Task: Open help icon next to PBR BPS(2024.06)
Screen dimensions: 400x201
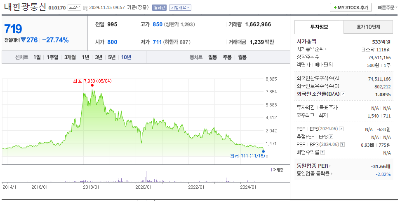Action: coord(343,145)
